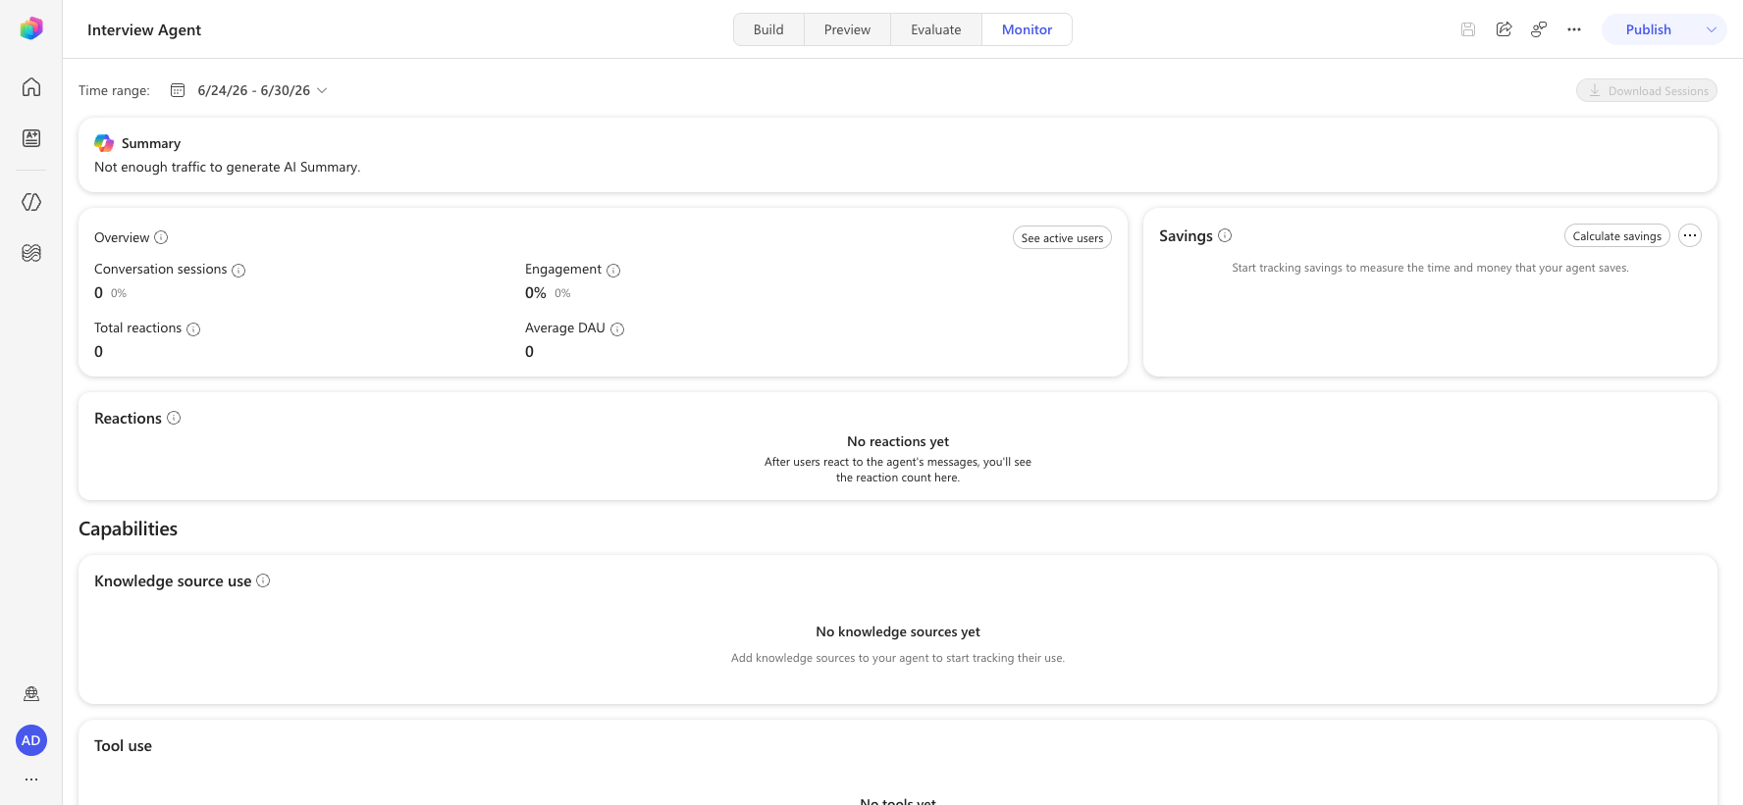Click the Capabilities heading

pyautogui.click(x=128, y=528)
